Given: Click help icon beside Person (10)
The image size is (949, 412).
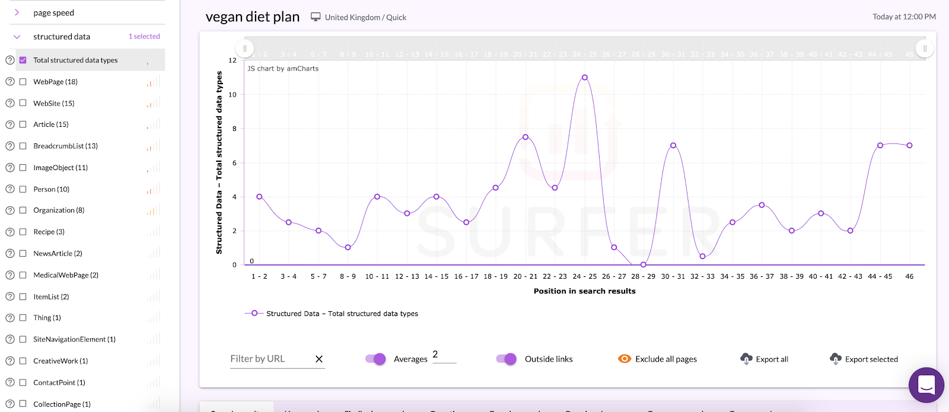Looking at the screenshot, I should pos(10,189).
